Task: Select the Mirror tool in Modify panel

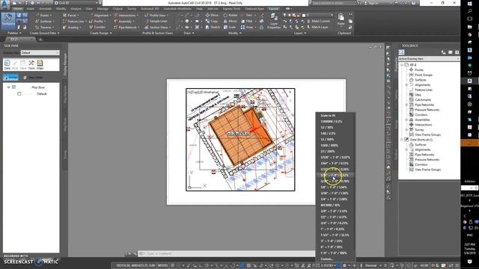Action: point(230,22)
